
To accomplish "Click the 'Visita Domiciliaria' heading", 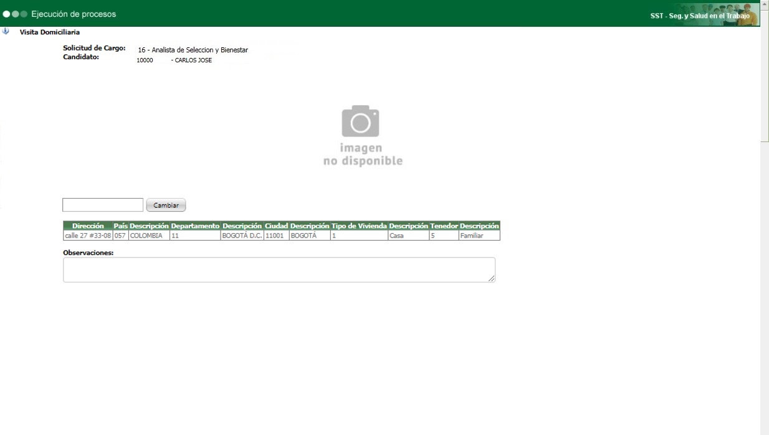I will pos(50,32).
